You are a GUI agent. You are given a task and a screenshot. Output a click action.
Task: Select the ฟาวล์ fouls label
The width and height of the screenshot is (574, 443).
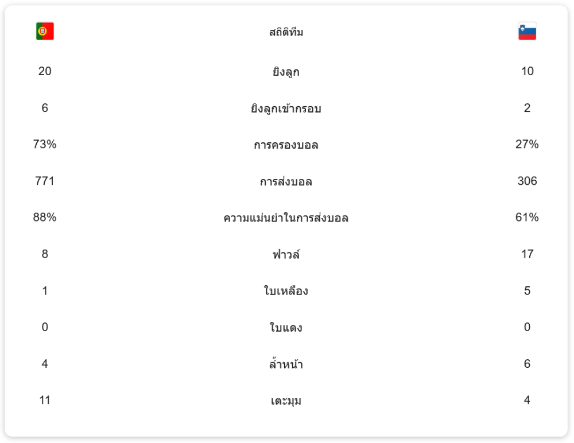pyautogui.click(x=286, y=254)
